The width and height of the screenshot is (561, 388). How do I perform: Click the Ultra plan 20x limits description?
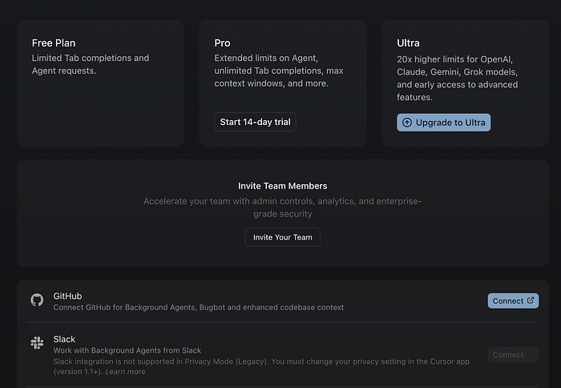[458, 78]
